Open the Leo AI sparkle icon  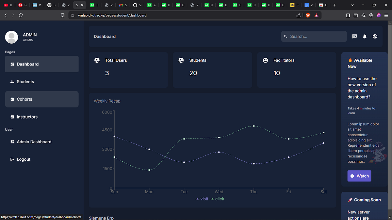pos(364,15)
